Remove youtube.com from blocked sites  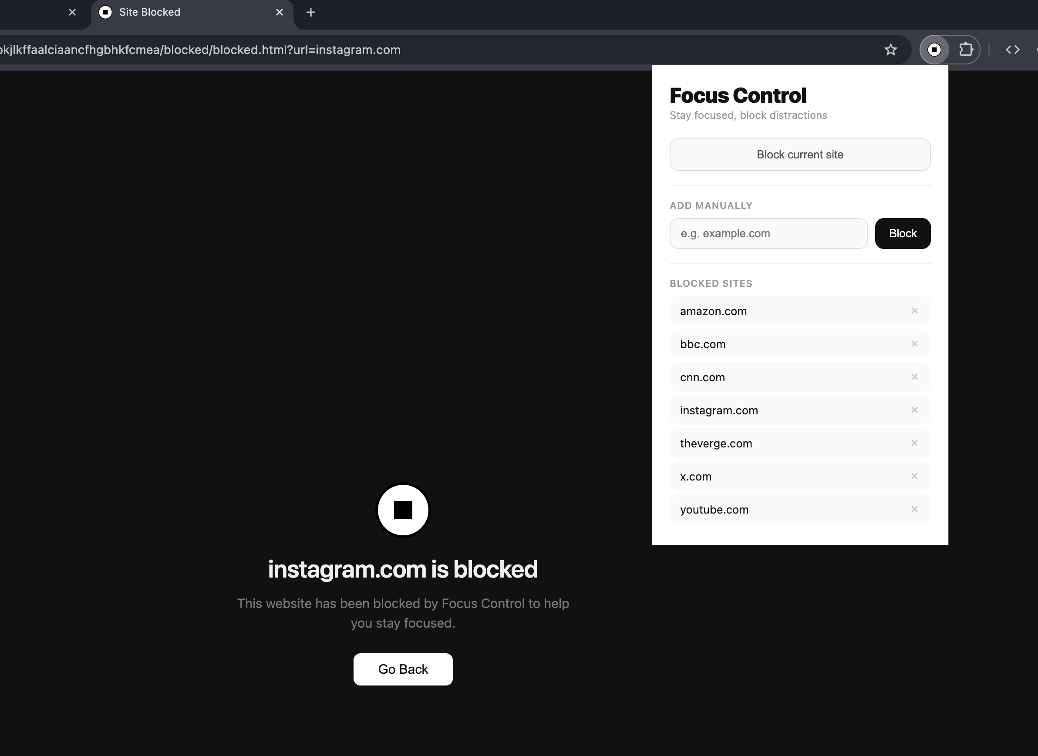[x=914, y=509]
